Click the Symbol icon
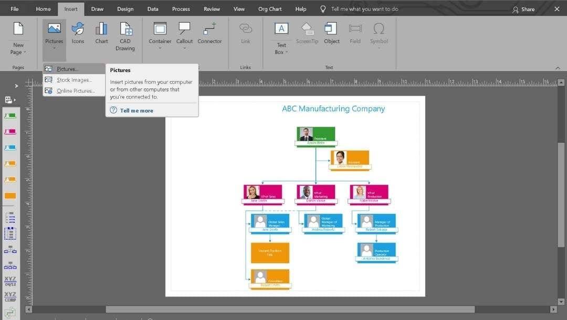567x320 pixels. (379, 28)
